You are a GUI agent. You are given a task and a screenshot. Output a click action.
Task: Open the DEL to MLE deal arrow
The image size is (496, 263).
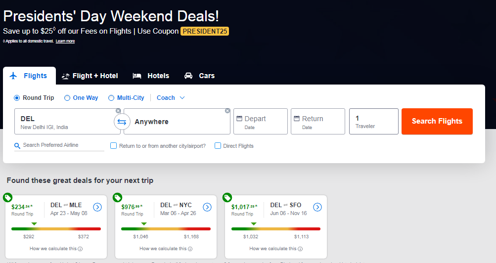coord(97,207)
